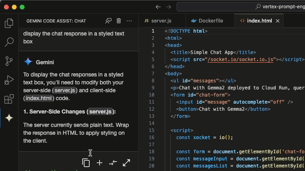Image resolution: width=305 pixels, height=171 pixels.
Task: Open the chat panel more actions menu
Action: (129, 21)
